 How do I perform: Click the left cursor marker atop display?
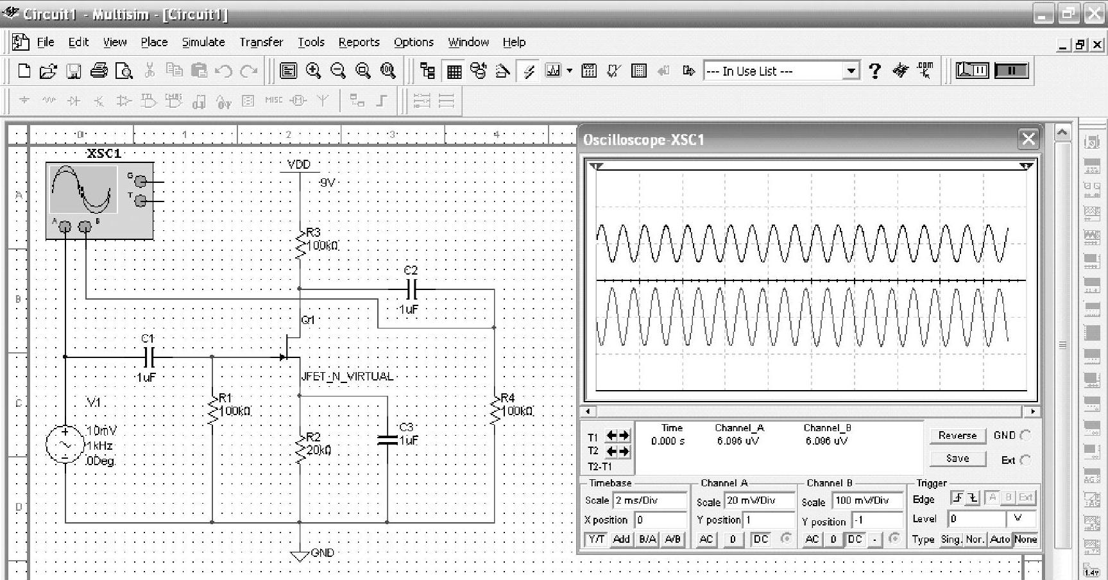[597, 167]
